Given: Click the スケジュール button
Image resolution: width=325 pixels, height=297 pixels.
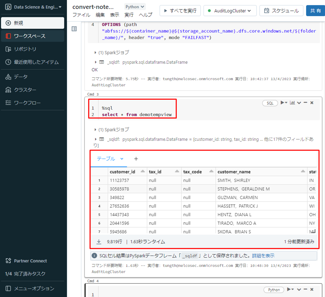Looking at the screenshot, I should click(x=281, y=11).
